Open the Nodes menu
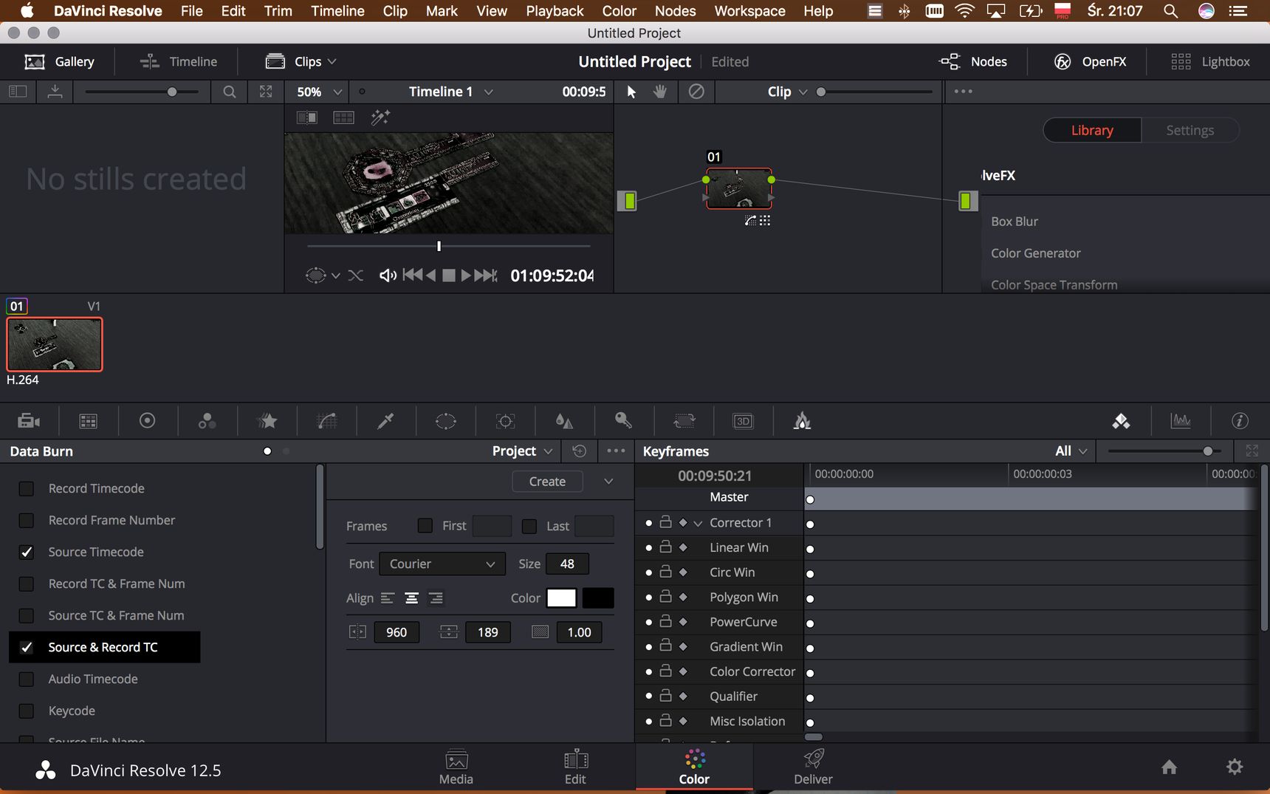This screenshot has height=794, width=1270. coord(675,11)
